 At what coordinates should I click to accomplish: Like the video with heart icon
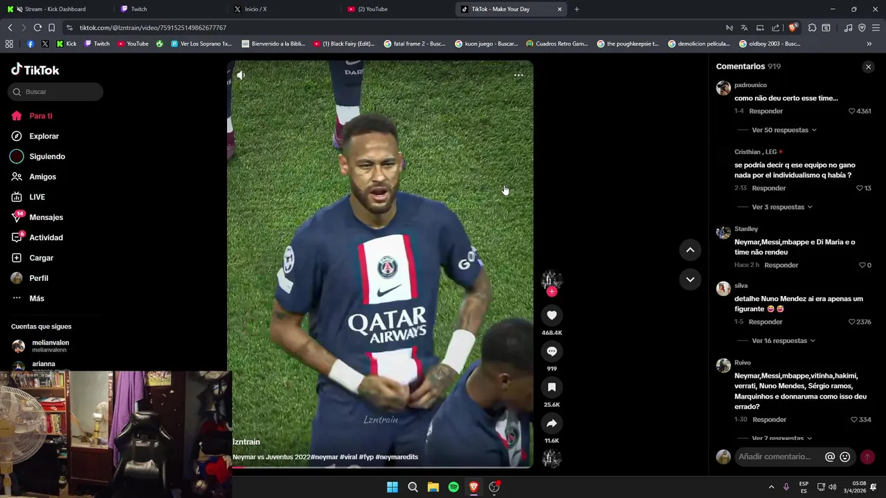pos(552,315)
